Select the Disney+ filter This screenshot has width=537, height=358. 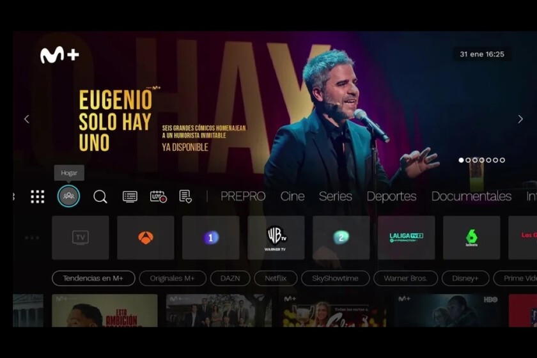tap(465, 278)
